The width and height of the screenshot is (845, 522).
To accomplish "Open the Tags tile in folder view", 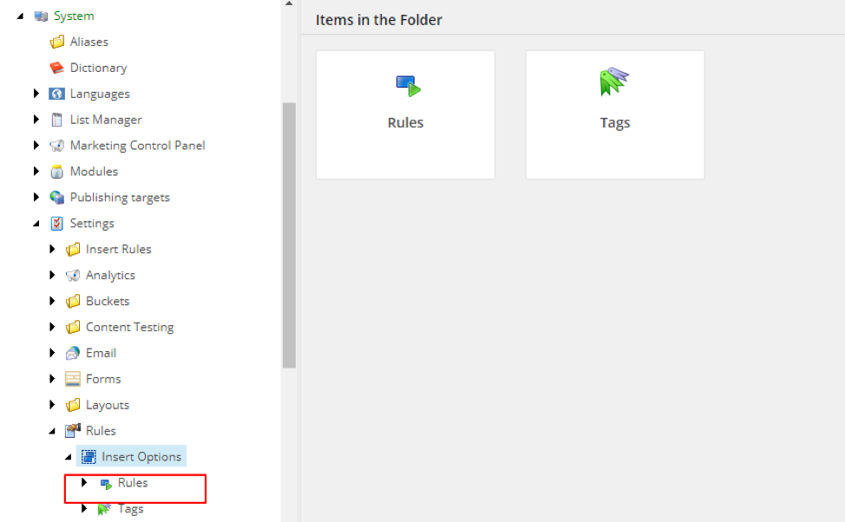I will 614,114.
